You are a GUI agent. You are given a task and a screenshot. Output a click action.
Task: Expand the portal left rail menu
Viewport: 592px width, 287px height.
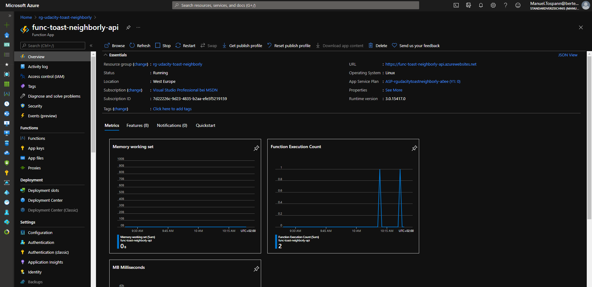[x=10, y=15]
